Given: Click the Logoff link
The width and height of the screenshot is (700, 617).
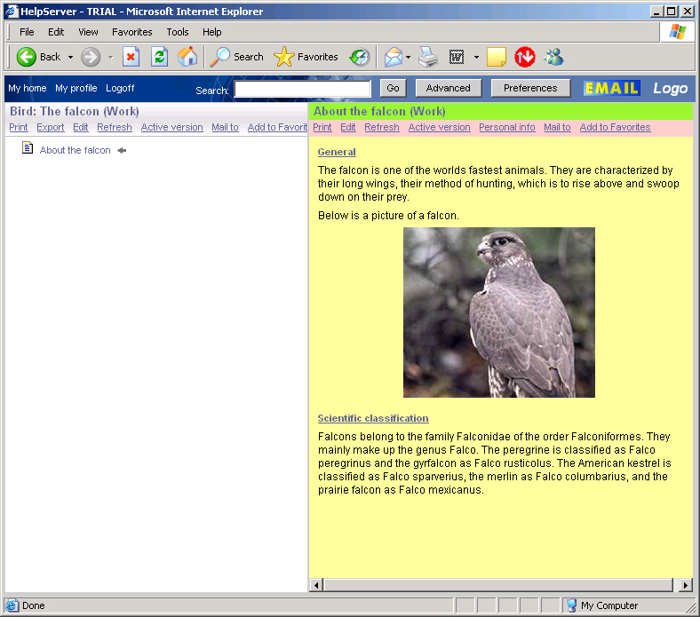Looking at the screenshot, I should pos(120,89).
